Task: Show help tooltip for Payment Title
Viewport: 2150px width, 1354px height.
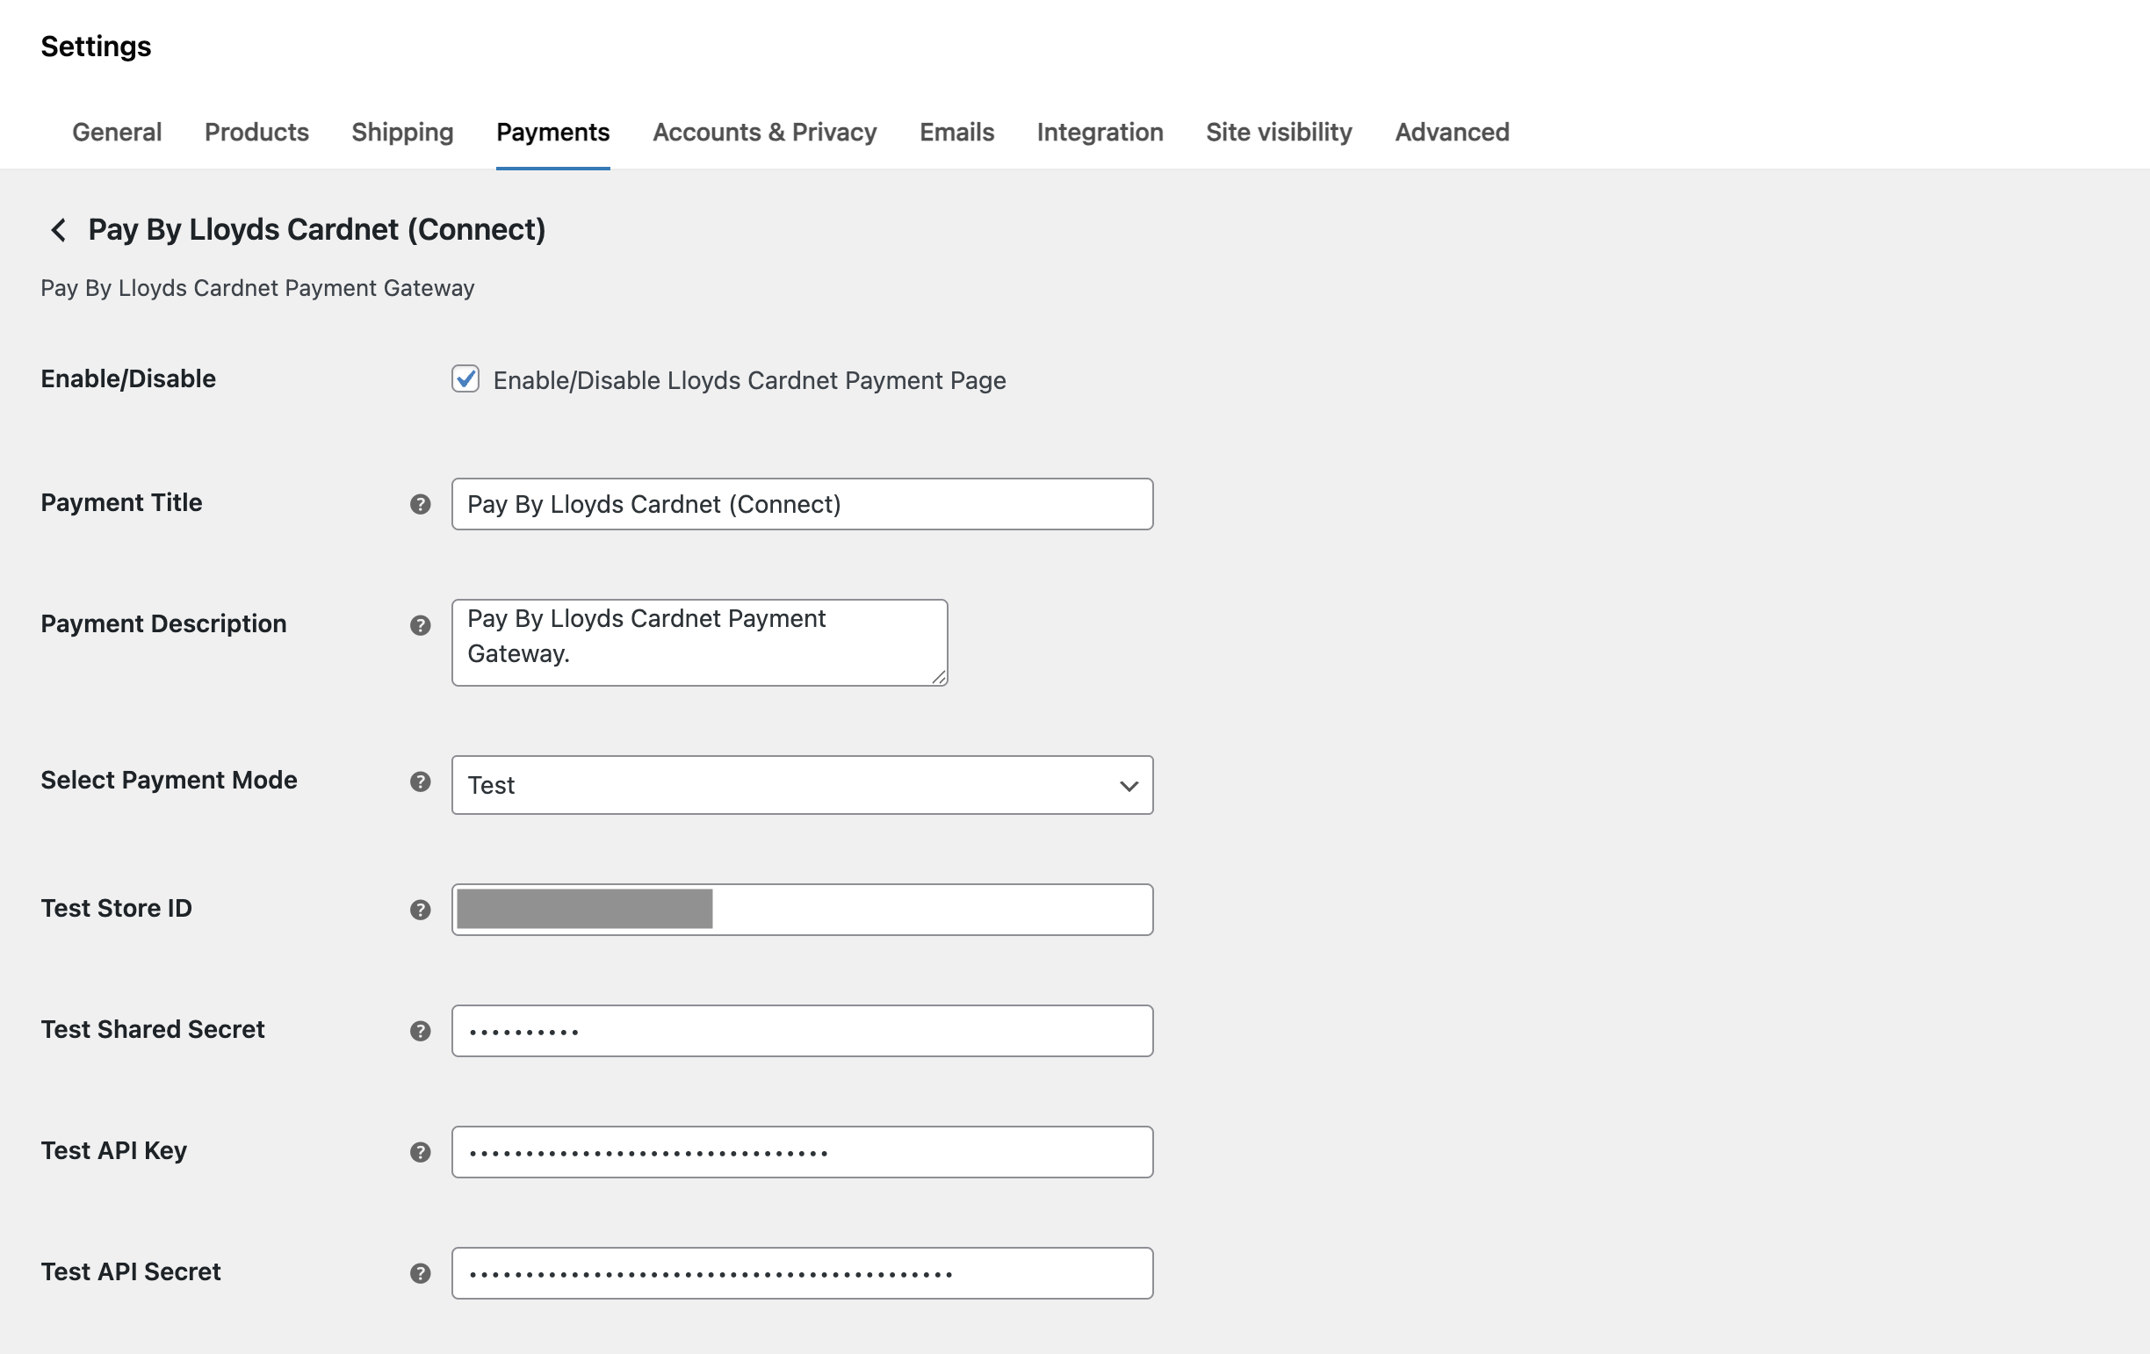Action: (421, 504)
